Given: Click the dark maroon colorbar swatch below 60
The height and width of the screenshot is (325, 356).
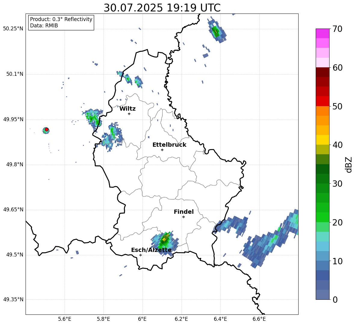Looking at the screenshot, I should (322, 72).
